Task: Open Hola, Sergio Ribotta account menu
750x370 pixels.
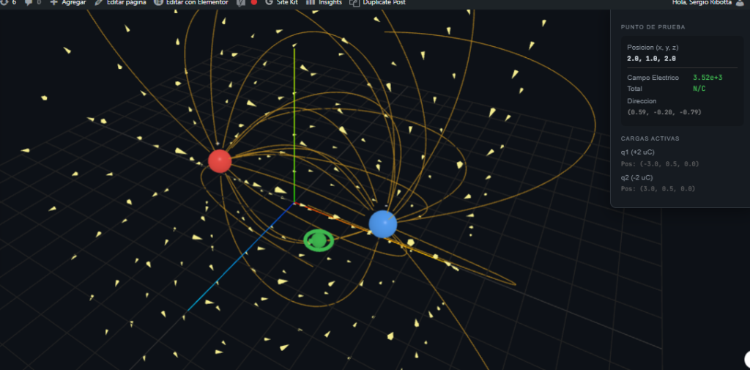Action: coord(701,3)
